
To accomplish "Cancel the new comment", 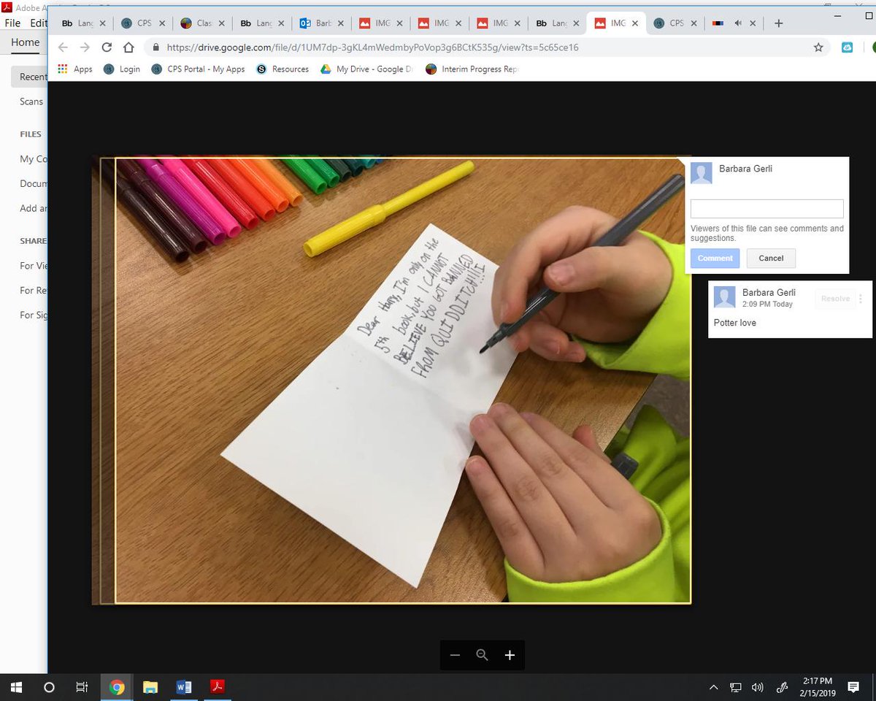I will coord(771,258).
